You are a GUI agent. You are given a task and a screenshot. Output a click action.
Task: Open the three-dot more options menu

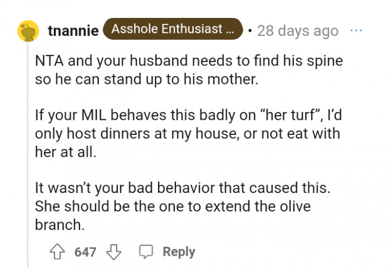tap(356, 30)
